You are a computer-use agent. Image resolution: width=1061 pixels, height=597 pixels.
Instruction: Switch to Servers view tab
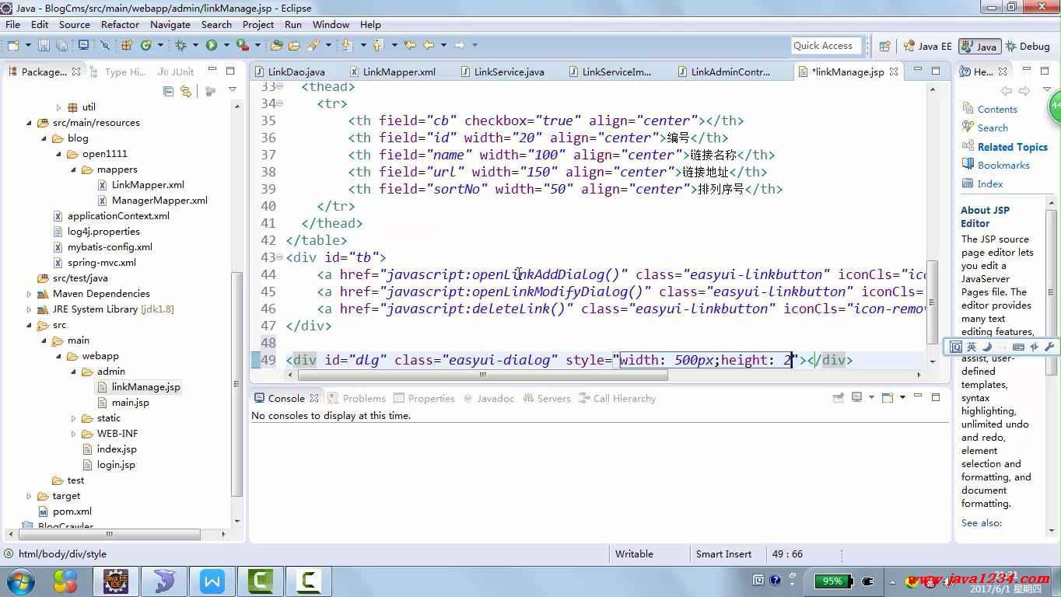[x=546, y=398]
